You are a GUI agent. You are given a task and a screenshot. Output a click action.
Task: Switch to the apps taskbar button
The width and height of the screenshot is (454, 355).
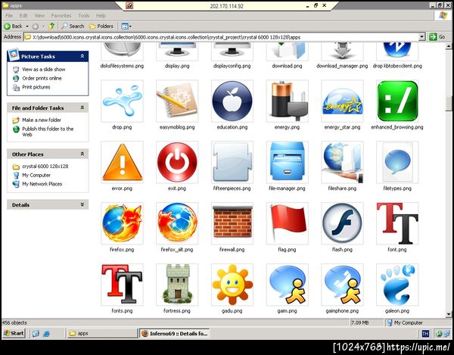[102, 334]
